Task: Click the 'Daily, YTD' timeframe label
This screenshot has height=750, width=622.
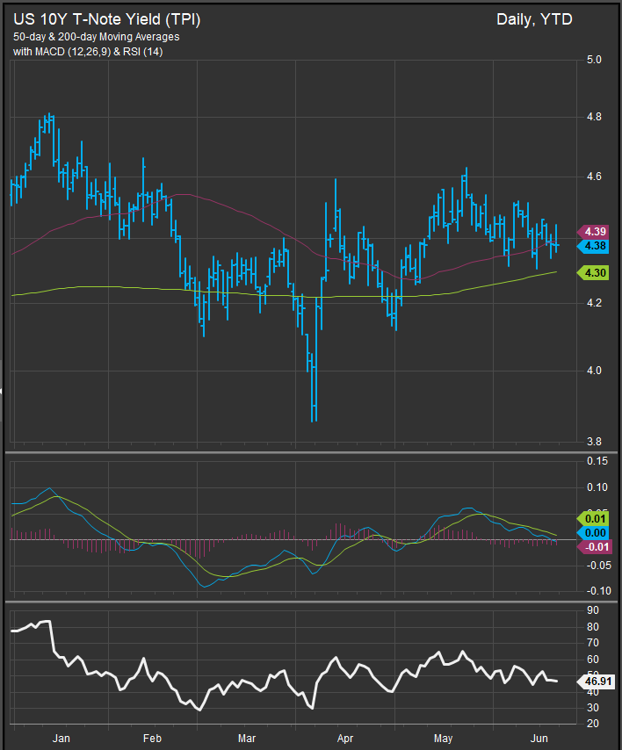Action: point(534,19)
